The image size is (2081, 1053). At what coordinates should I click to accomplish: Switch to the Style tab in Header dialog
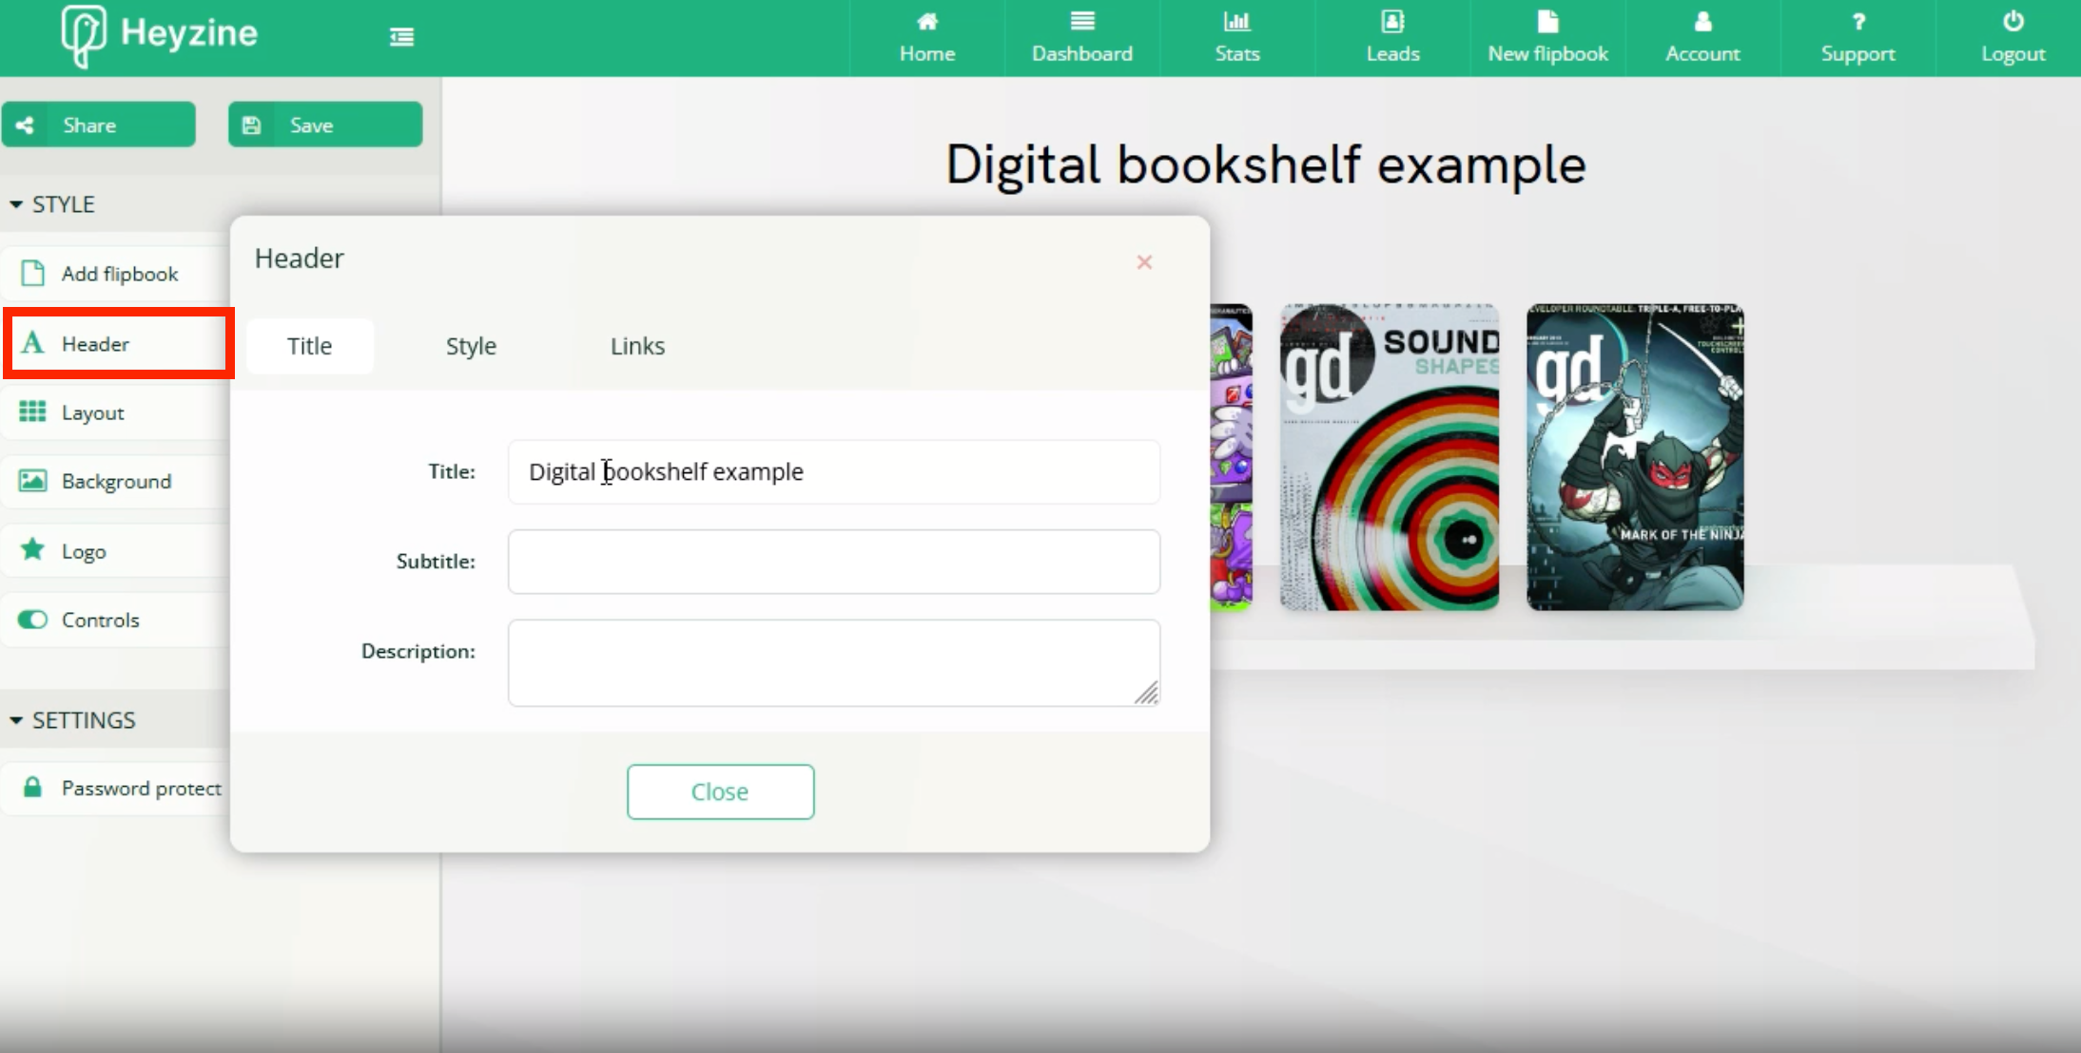click(470, 346)
